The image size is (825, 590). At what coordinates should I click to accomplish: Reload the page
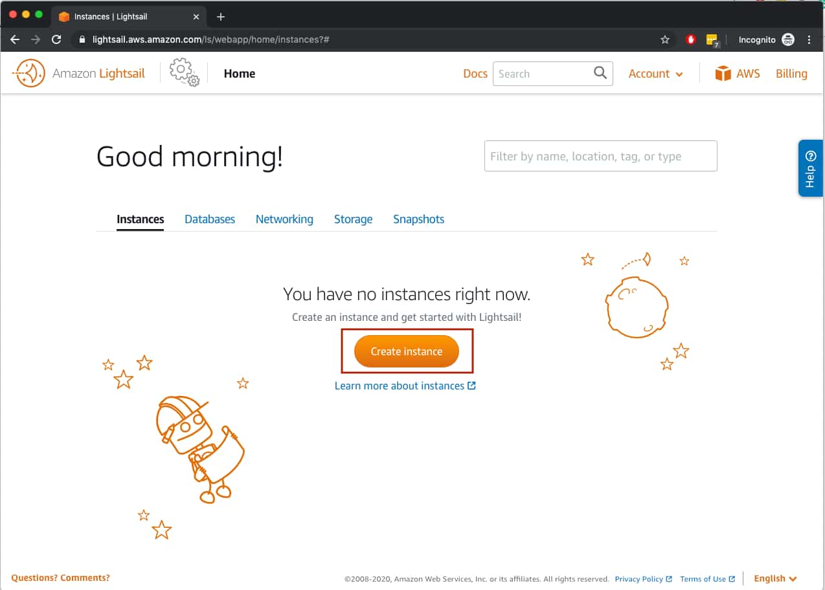click(x=56, y=39)
